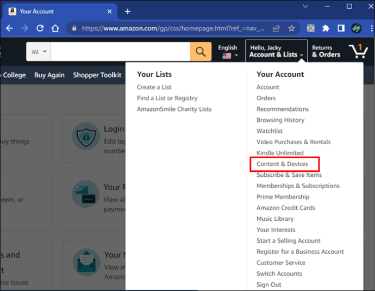Close the Your Account tab
The width and height of the screenshot is (375, 291).
(110, 11)
